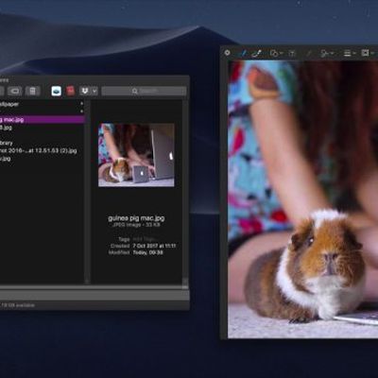Open the Shape Style lines menu in Preview
Viewport: 378px width, 378px height.
pyautogui.click(x=350, y=53)
